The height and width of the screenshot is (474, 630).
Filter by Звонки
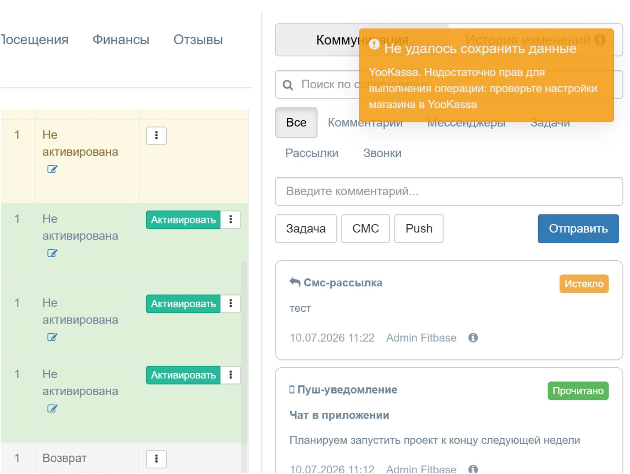pos(382,153)
